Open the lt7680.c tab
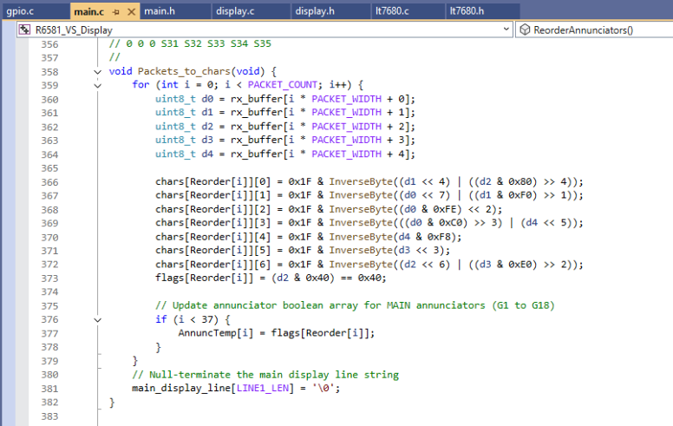The image size is (673, 426). [392, 11]
